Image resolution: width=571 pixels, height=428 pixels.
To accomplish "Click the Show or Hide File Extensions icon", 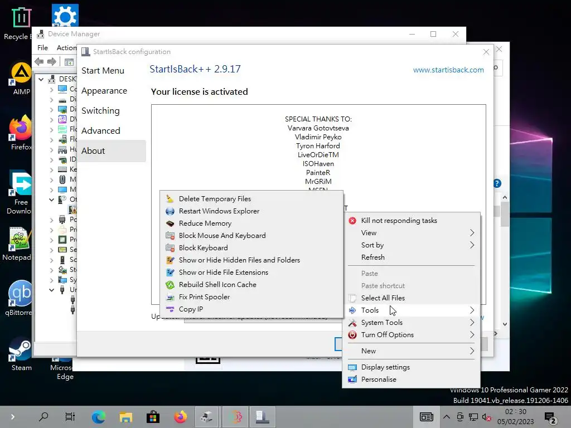I will coord(170,272).
